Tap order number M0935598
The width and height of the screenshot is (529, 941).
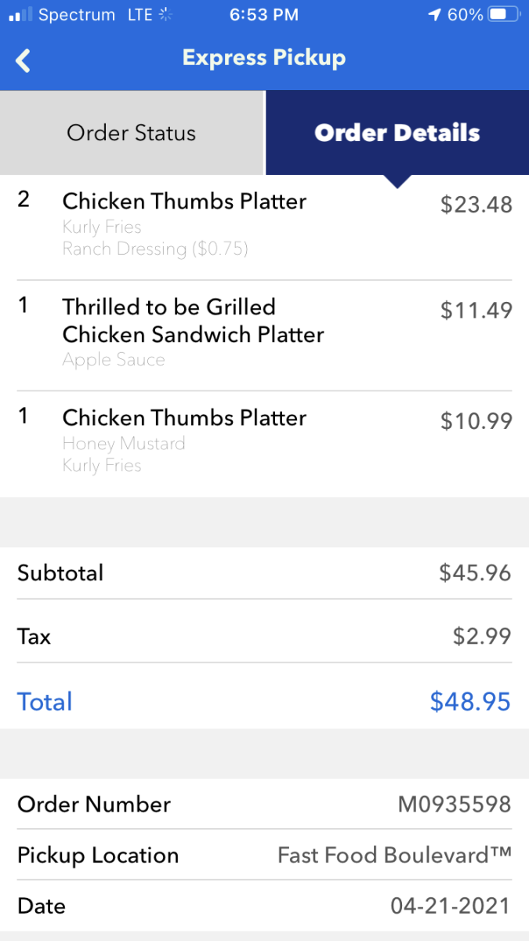(x=455, y=804)
